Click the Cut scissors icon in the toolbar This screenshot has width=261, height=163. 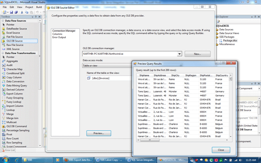22,12
